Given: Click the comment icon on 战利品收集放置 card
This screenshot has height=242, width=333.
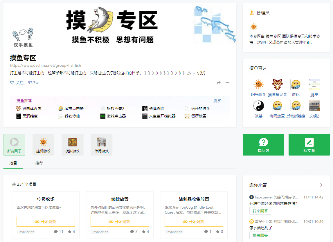Looking at the screenshot, I should 206,232.
